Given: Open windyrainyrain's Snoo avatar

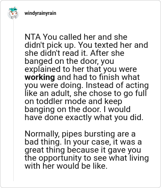Looking at the screenshot, I should pyautogui.click(x=13, y=13).
